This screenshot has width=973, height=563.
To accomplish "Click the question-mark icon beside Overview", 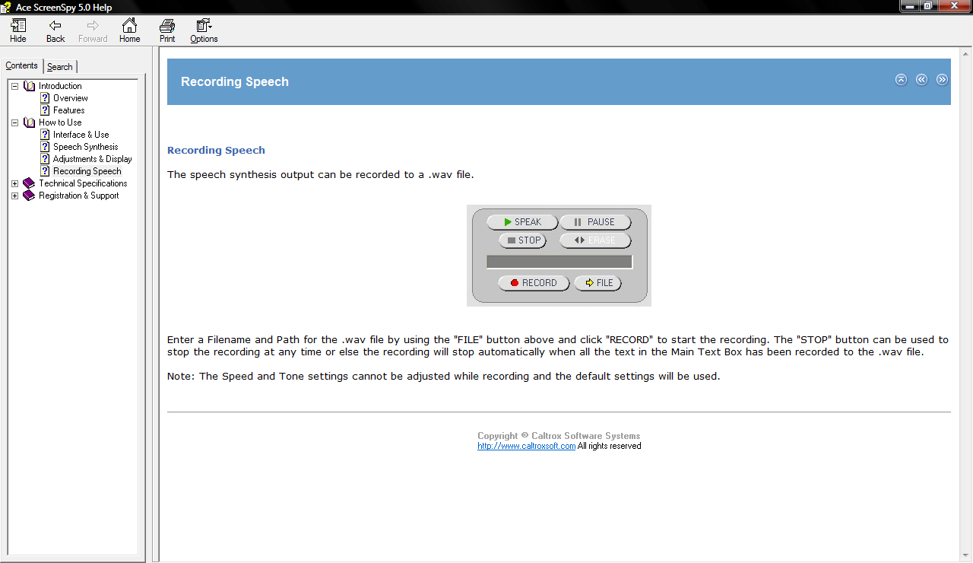I will coord(45,98).
